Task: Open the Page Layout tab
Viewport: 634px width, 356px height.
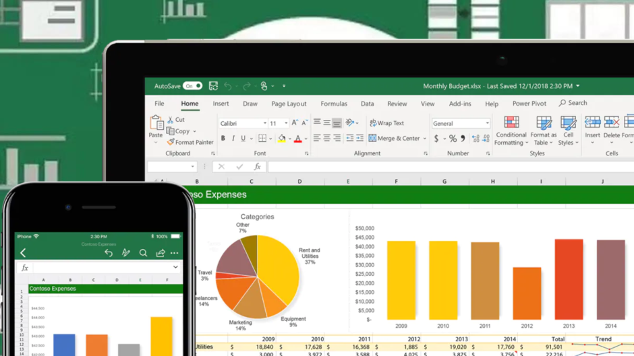Action: (x=289, y=104)
